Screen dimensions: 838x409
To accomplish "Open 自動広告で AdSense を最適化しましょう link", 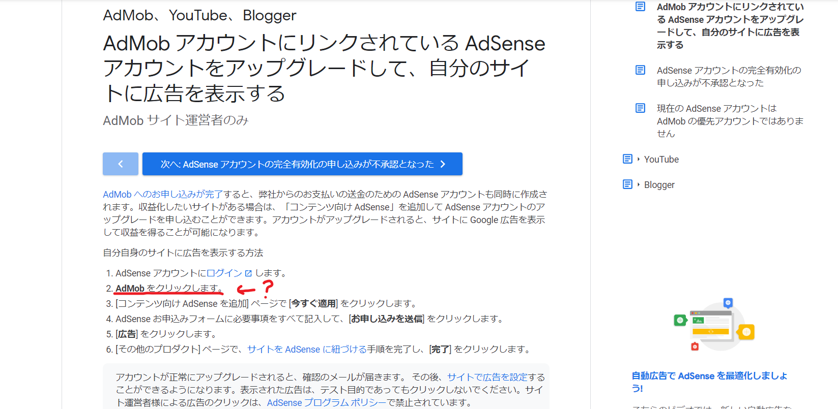I will [x=709, y=382].
